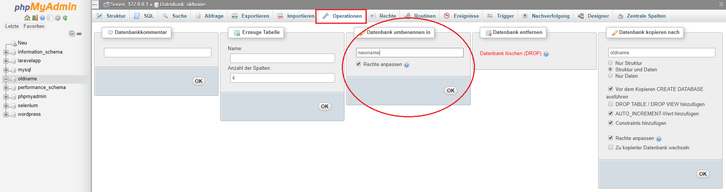
Task: Switch to the Exportieren tab
Action: pyautogui.click(x=250, y=16)
